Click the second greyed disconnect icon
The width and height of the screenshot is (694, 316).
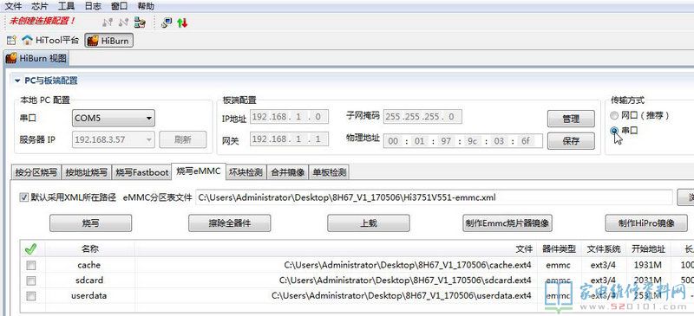coord(123,23)
